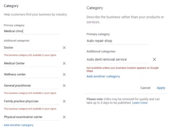170x128 pixels.
Task: Click the Auto dent removal service field
Action: (118, 60)
